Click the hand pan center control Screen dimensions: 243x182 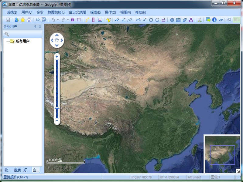point(57,40)
